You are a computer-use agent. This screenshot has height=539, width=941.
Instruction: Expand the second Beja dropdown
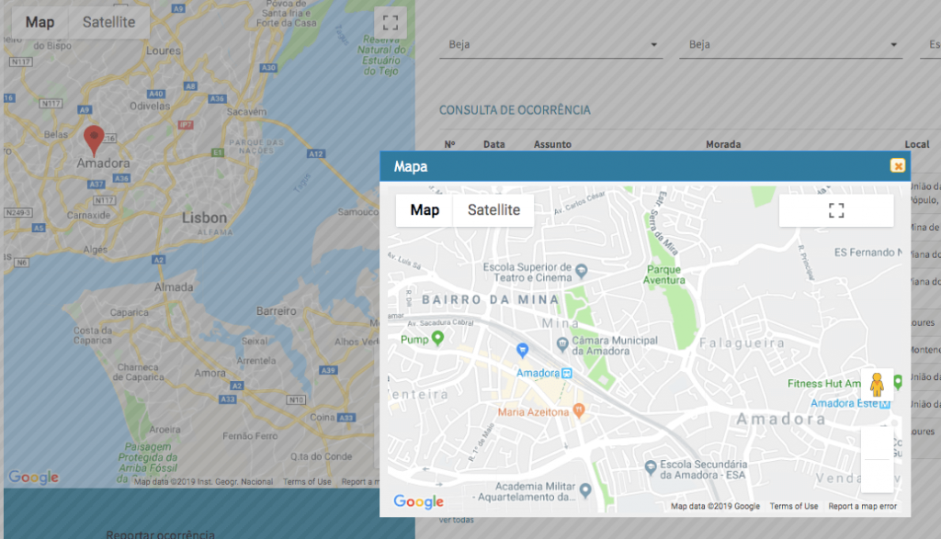pyautogui.click(x=790, y=44)
